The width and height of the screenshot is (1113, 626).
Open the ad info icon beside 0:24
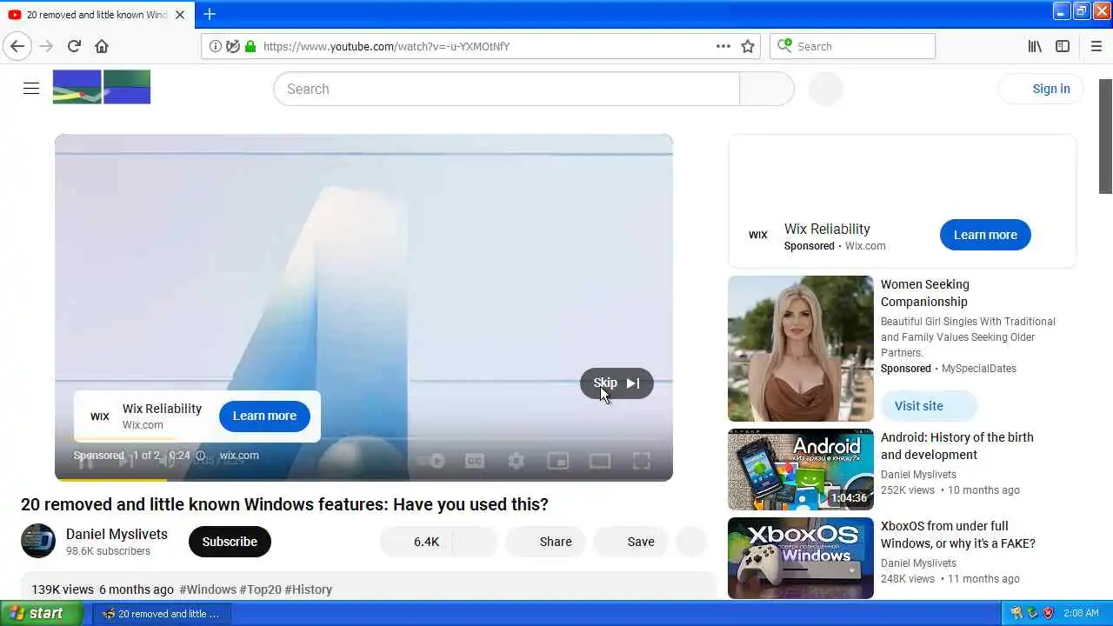(201, 456)
